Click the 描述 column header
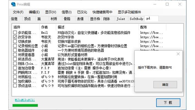The height and width of the screenshot is (110, 195). [x=97, y=27]
